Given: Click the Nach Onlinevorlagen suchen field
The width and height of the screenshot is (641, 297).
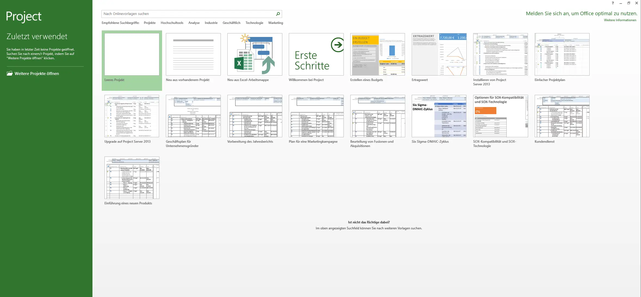Looking at the screenshot, I should 188,14.
